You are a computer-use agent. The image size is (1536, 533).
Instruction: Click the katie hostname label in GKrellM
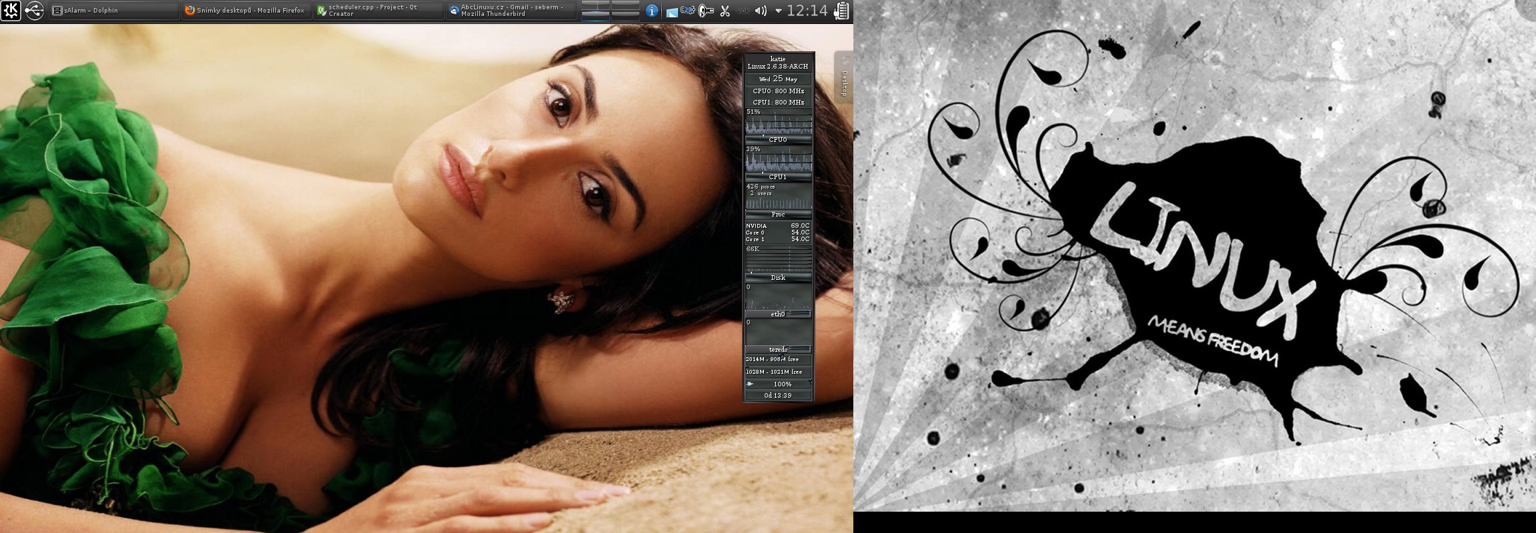(778, 59)
